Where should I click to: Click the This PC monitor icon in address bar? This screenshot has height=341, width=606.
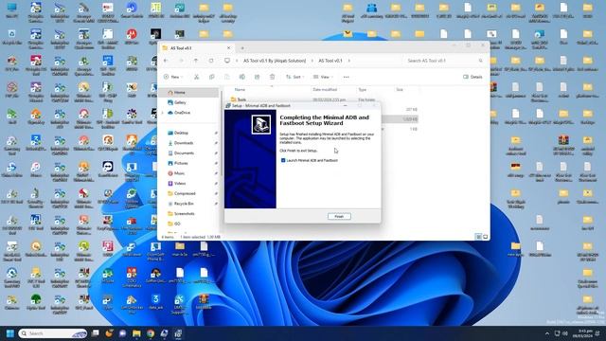tap(227, 61)
